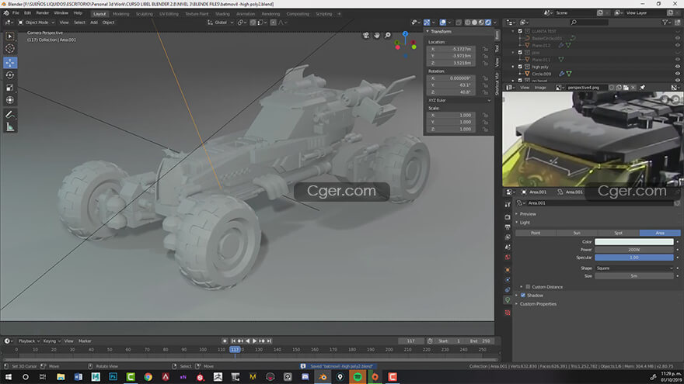The height and width of the screenshot is (384, 684).
Task: Enable the Custom Distance checkbox
Action: pyautogui.click(x=528, y=287)
